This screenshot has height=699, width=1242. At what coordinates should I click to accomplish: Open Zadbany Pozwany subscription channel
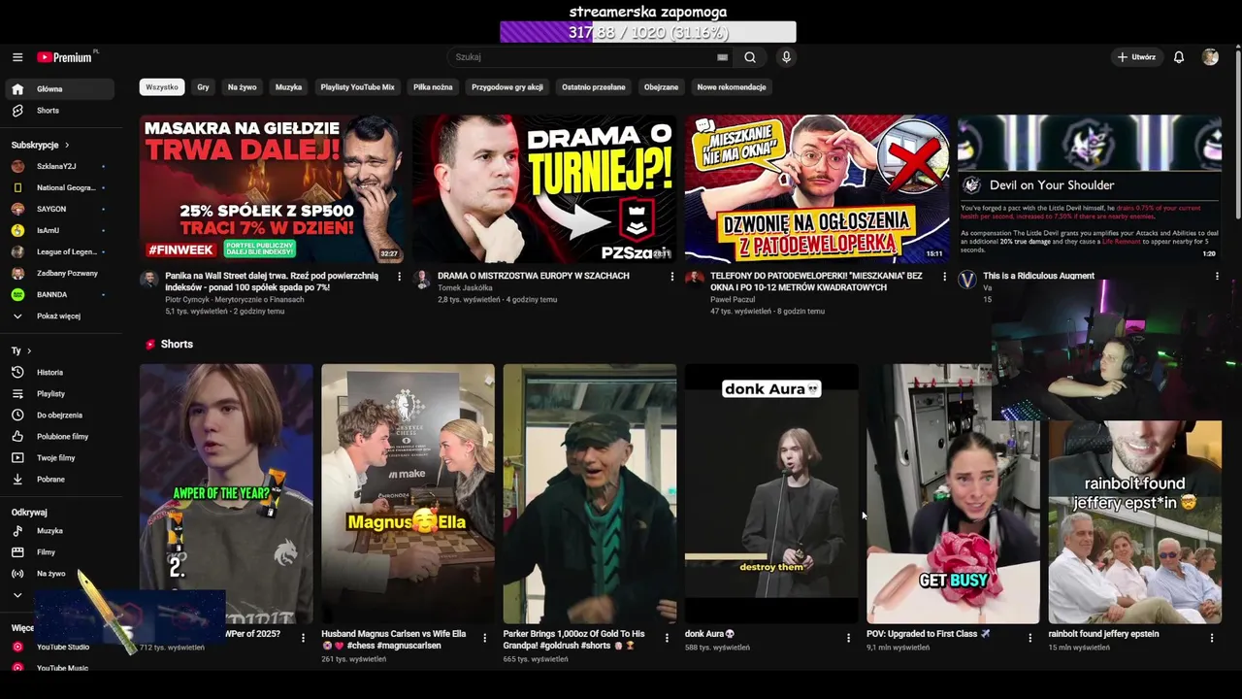point(60,274)
